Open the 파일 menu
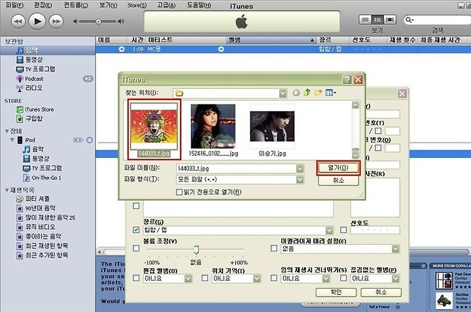 click(14, 5)
